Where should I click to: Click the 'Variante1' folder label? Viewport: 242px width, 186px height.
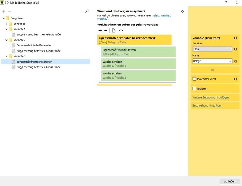19,29
